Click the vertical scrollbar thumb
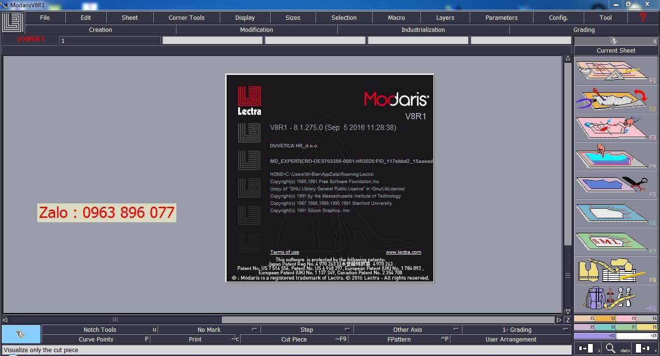This screenshot has height=356, width=660. click(568, 276)
